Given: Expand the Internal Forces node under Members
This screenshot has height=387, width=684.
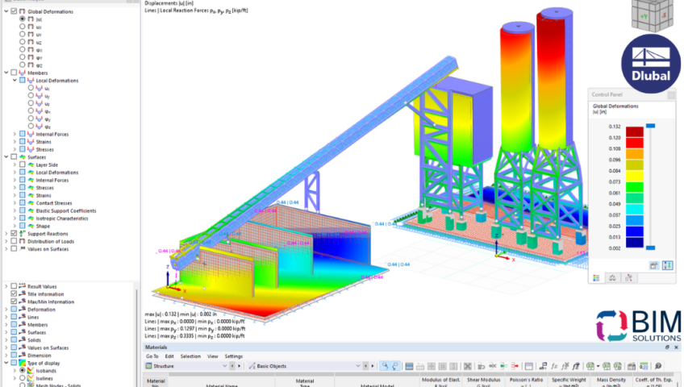Looking at the screenshot, I should click(x=14, y=134).
